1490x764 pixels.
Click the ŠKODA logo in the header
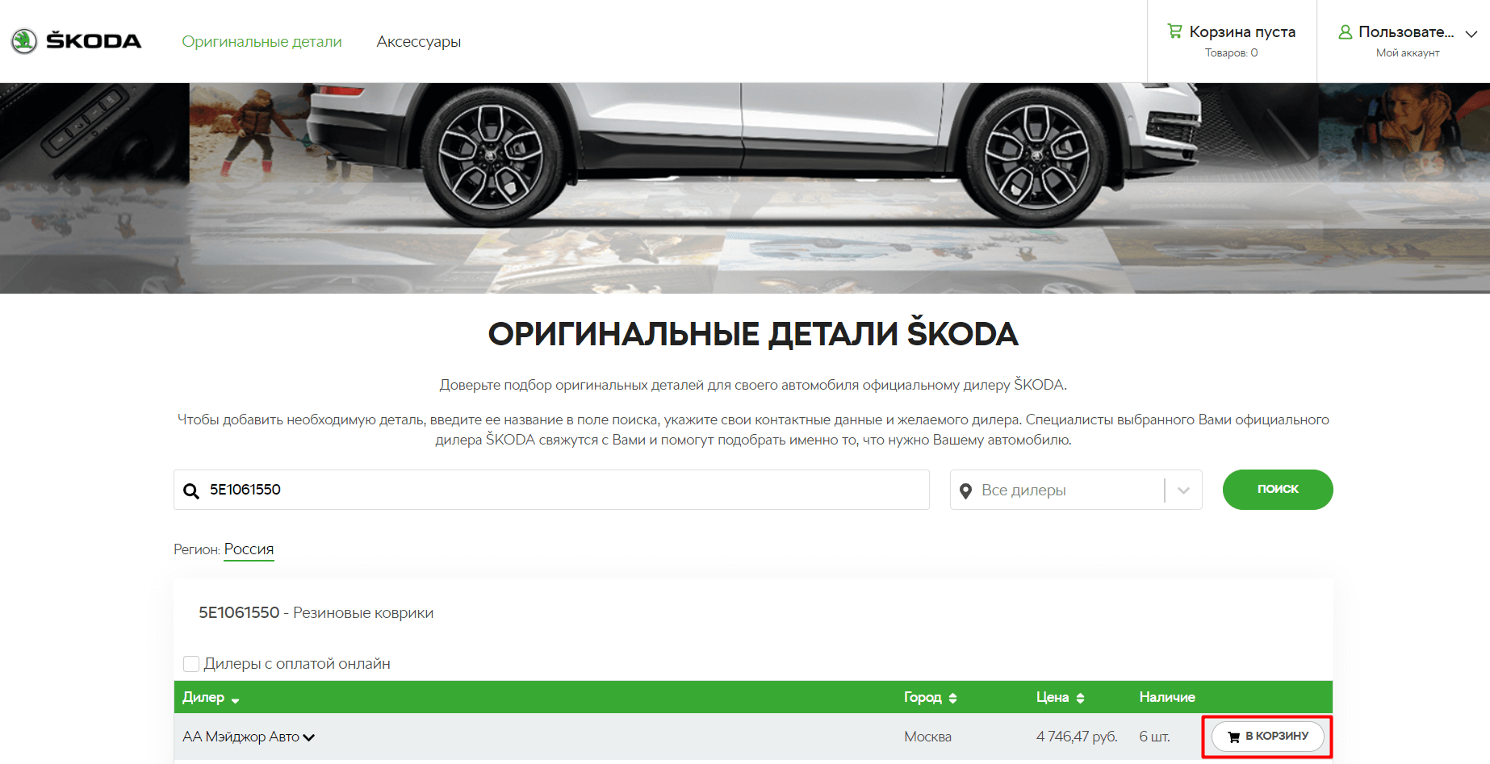(x=76, y=41)
